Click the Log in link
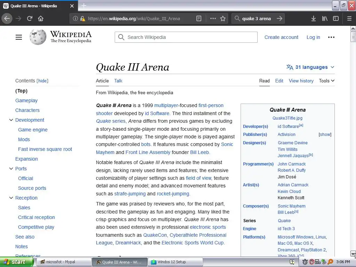Image resolution: width=356 pixels, height=267 pixels. pyautogui.click(x=313, y=37)
